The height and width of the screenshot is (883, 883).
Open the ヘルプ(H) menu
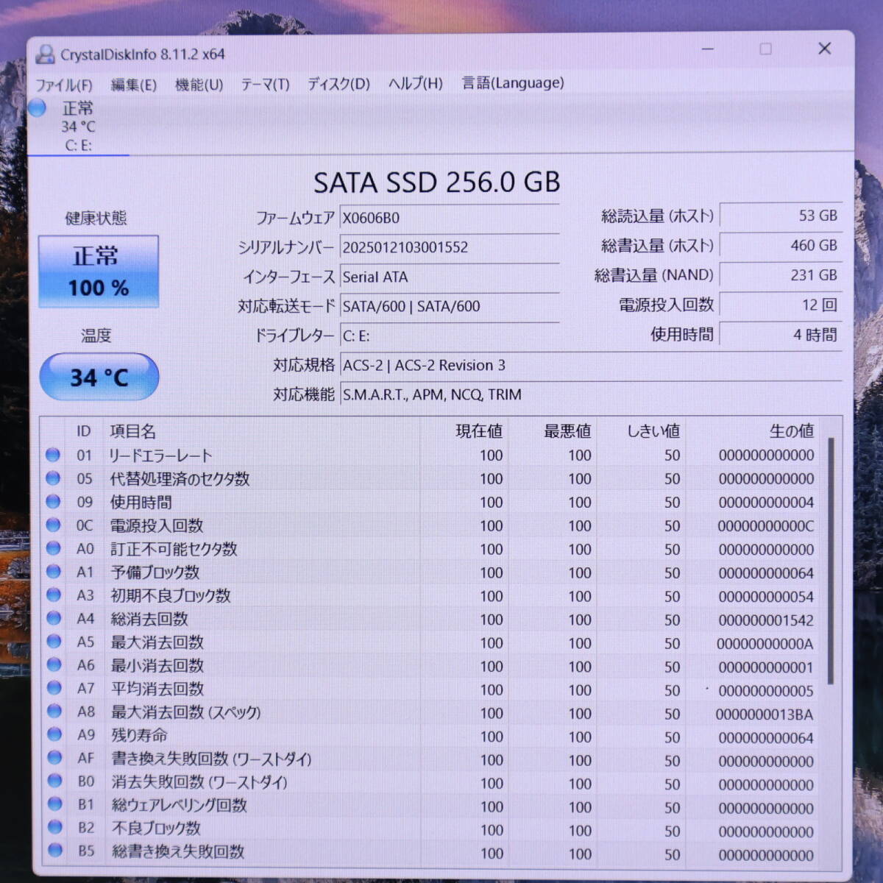tap(416, 83)
